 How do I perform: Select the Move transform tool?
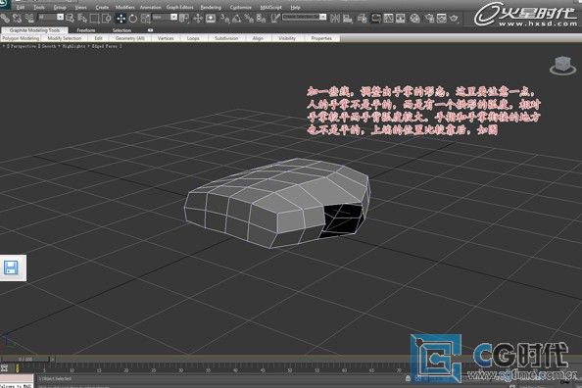pyautogui.click(x=121, y=19)
